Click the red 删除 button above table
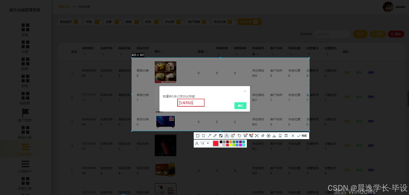Image resolution: width=409 pixels, height=195 pixels. [396, 34]
